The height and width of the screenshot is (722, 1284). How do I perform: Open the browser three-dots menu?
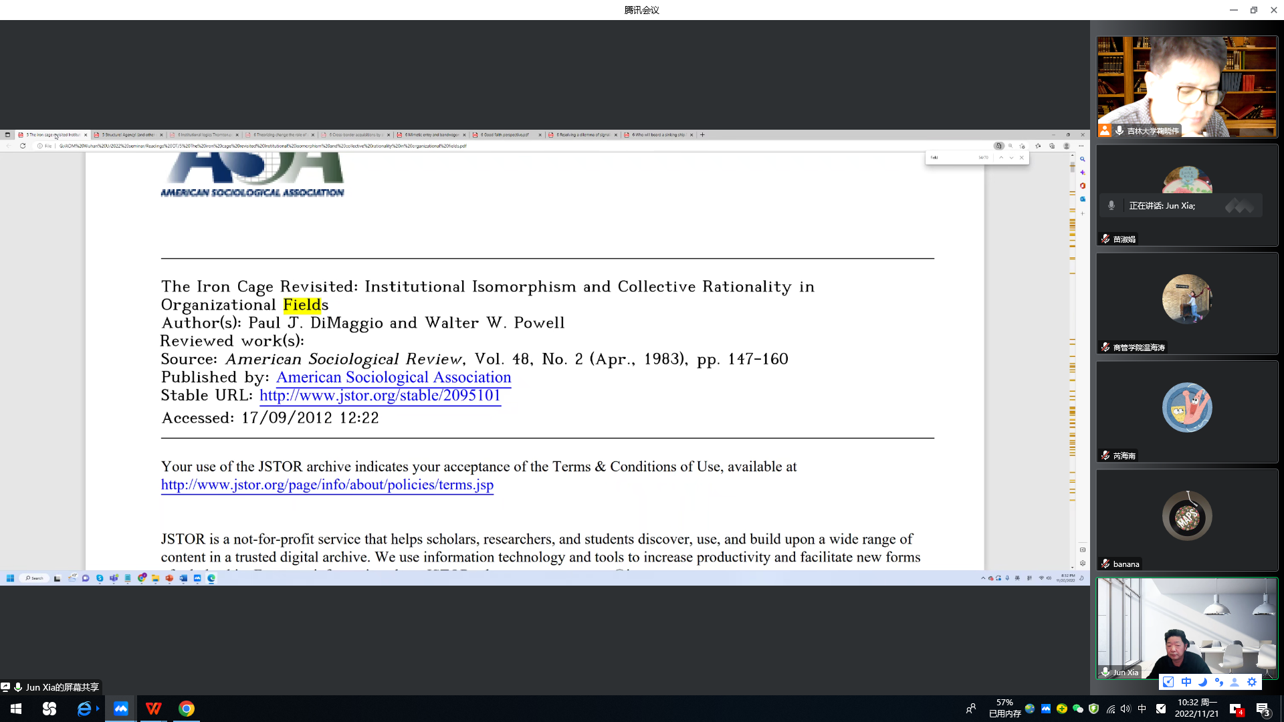click(1081, 146)
